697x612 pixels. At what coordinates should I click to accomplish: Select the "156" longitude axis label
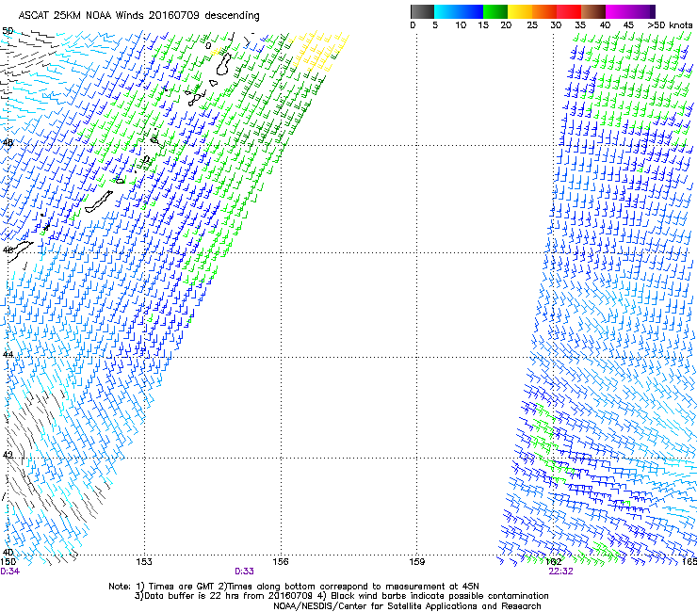[281, 562]
